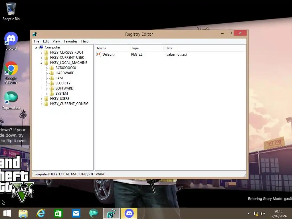
Task: Collapse the Computer root node
Action: pyautogui.click(x=36, y=48)
